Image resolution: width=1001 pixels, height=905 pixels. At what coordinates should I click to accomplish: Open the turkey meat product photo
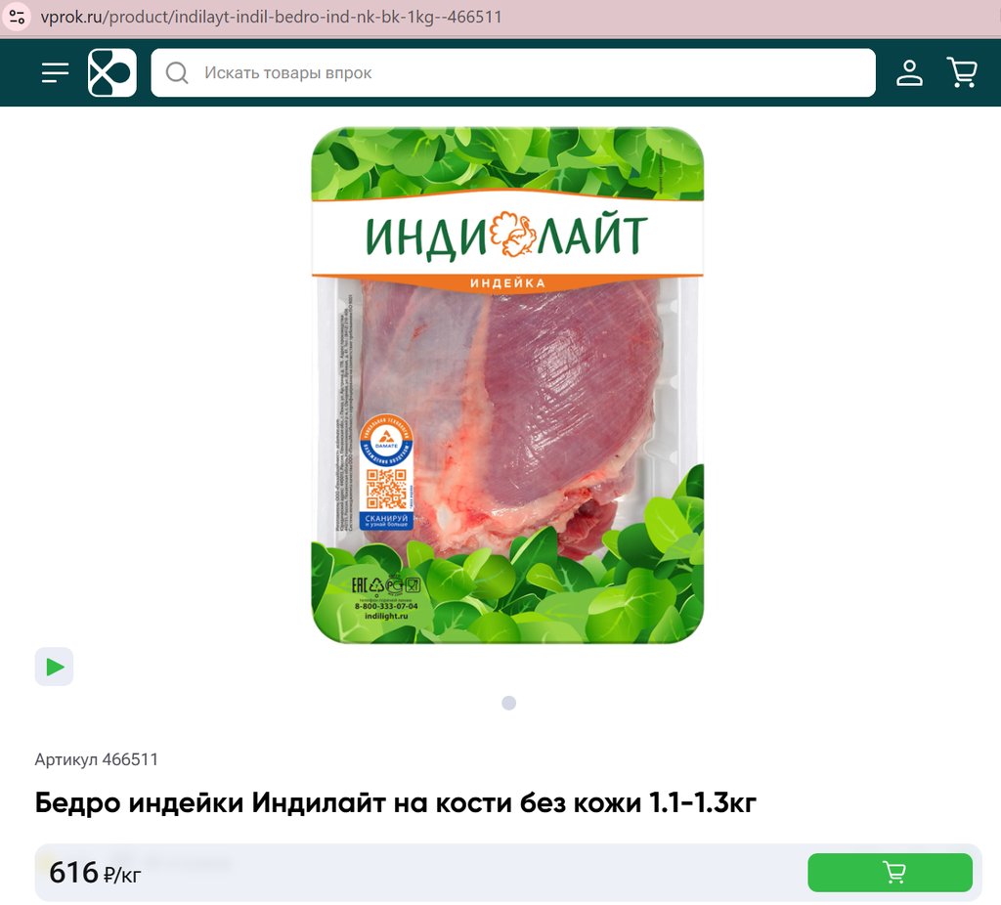pos(507,385)
